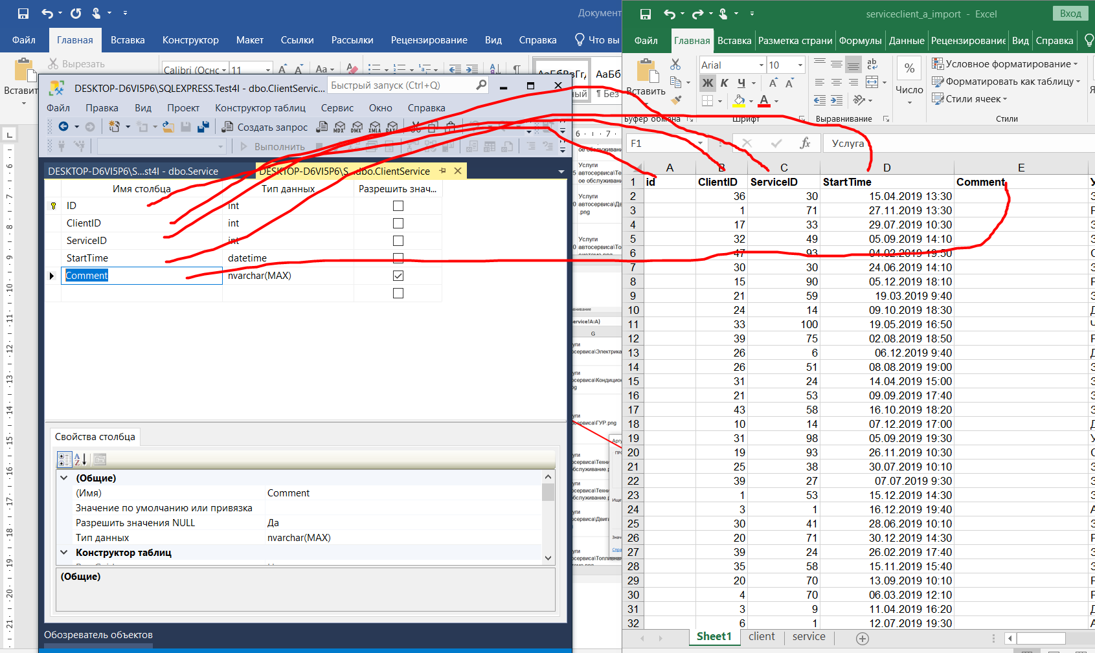Viewport: 1095px width, 653px height.
Task: Open Обозреватель объектов panel tab
Action: pyautogui.click(x=98, y=635)
